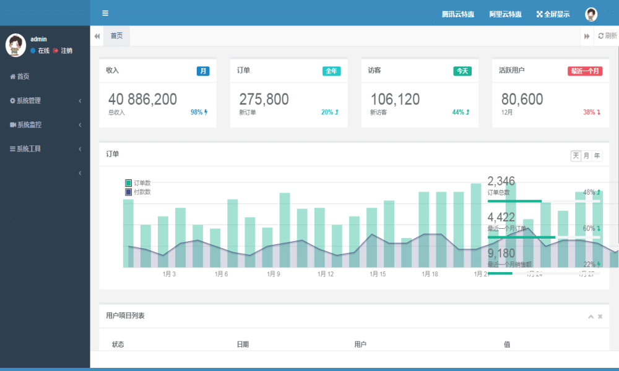Screen dimensions: 619x371
Task: Click the blue online status dot
Action: [33, 51]
